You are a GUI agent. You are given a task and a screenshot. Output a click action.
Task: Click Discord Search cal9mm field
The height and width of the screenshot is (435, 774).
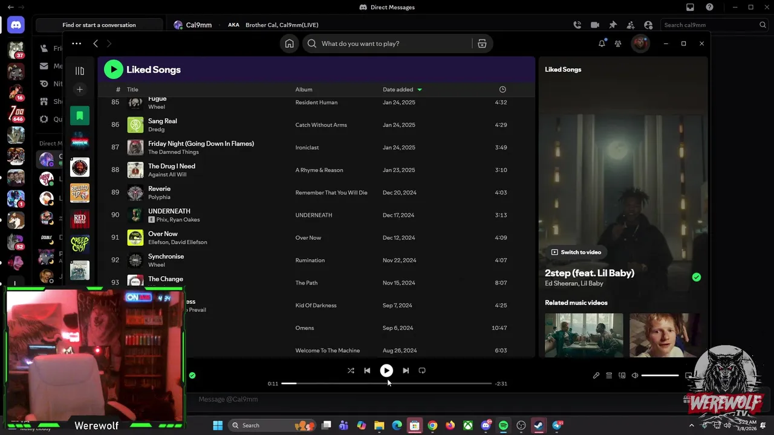[714, 25]
